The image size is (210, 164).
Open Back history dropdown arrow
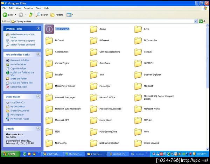[x=15, y=15]
